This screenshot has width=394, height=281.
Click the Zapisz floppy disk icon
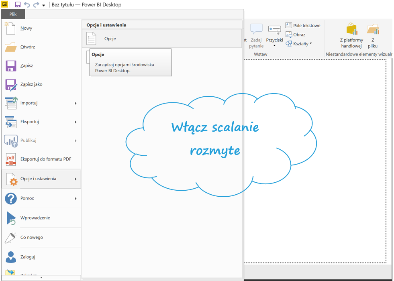10,66
